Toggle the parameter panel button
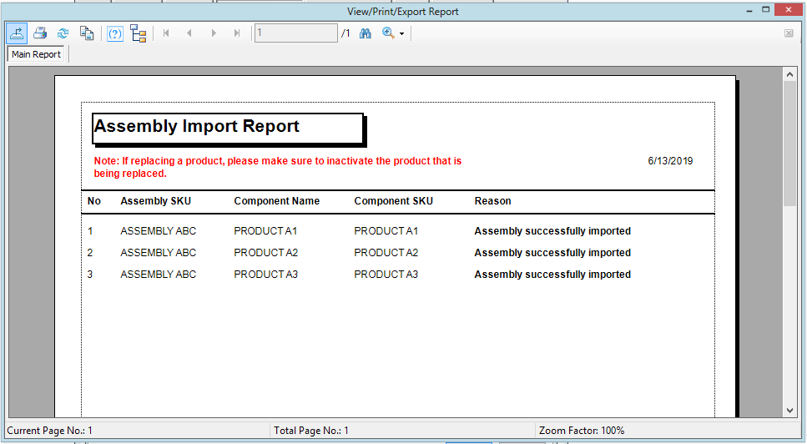 click(x=115, y=33)
